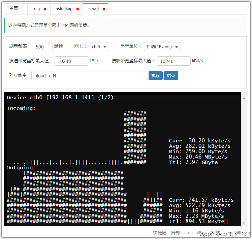Open the 显示单位 unit dropdown
Viewport: 252px width, 239px height.
point(162,47)
